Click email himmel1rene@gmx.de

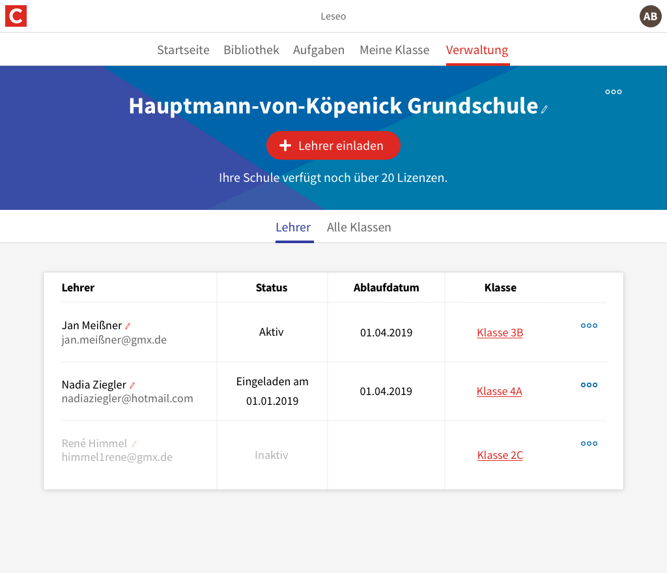click(117, 457)
